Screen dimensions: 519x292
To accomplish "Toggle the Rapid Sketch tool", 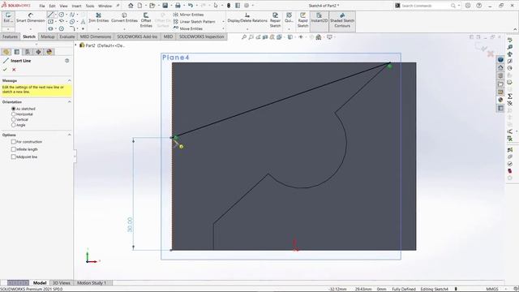I will click(x=302, y=20).
